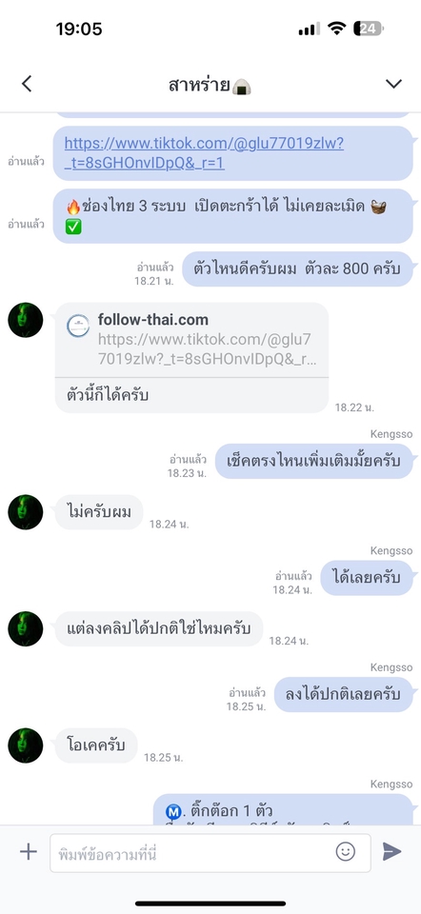The image size is (421, 914).
Task: Open the follow-thai.com link preview card
Action: pyautogui.click(x=191, y=357)
